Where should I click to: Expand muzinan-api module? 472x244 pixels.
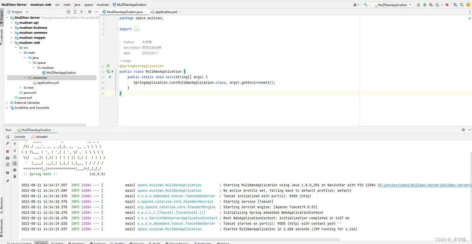coord(11,23)
